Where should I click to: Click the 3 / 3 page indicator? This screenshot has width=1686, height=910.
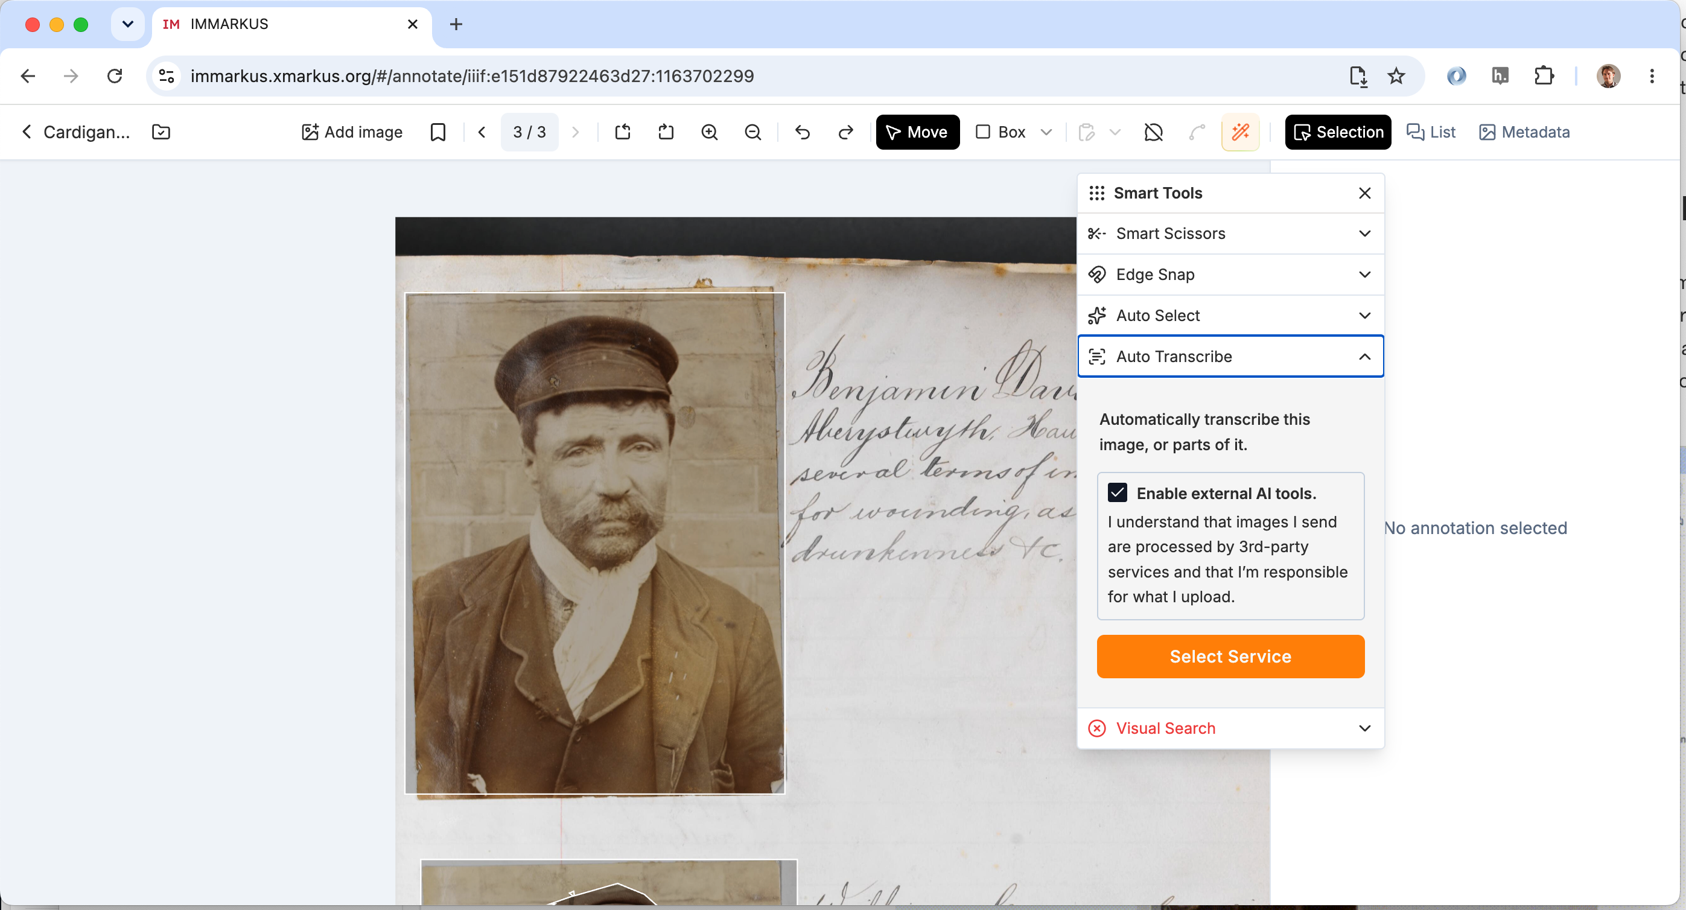(x=529, y=132)
